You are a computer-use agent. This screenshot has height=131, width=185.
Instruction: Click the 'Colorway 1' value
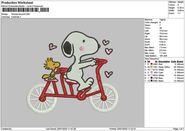click(x=16, y=17)
